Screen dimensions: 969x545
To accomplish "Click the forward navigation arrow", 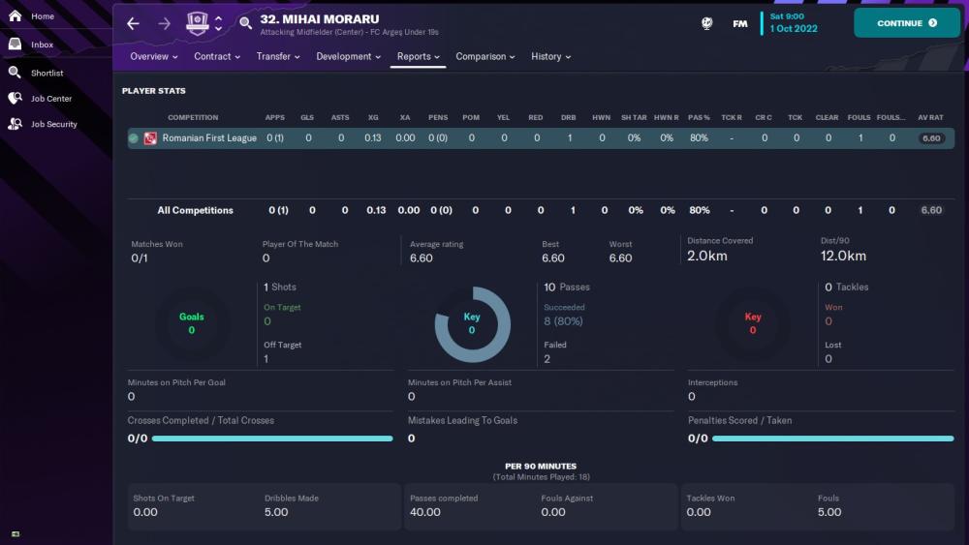I will (x=164, y=23).
